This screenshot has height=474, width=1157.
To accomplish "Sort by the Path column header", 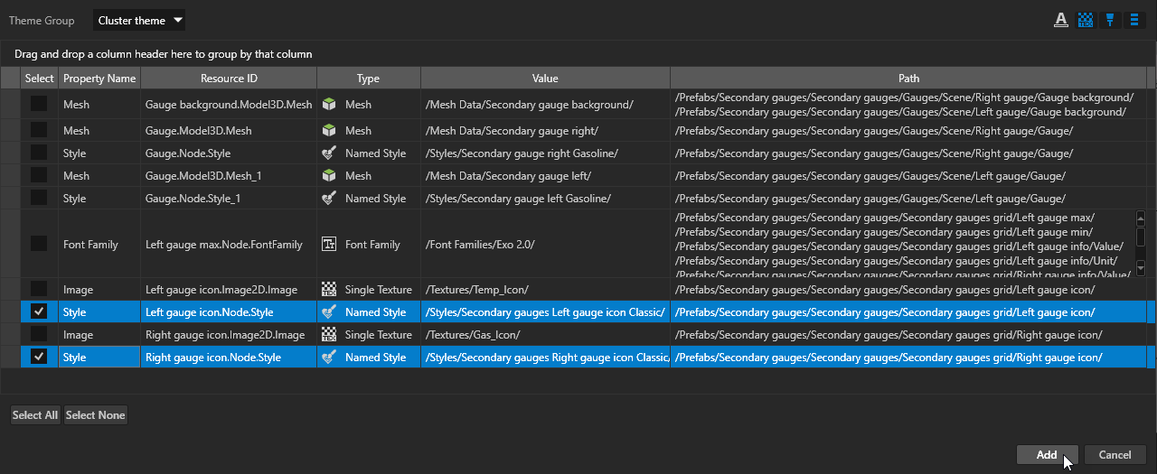I will [908, 79].
